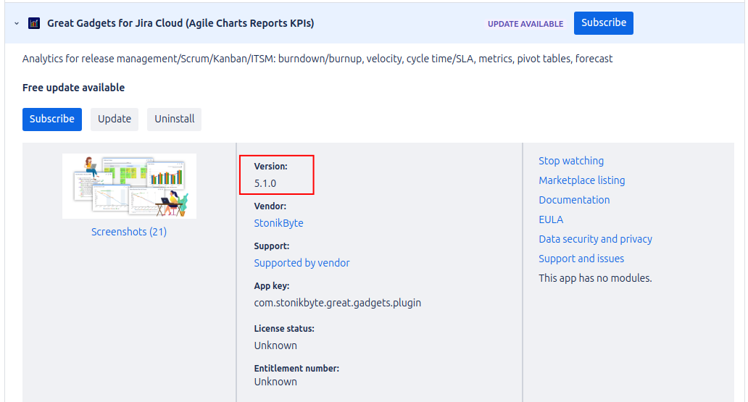Click the app key com.stonikbyte.great.gadgets.plugin text
748x402 pixels.
(337, 303)
